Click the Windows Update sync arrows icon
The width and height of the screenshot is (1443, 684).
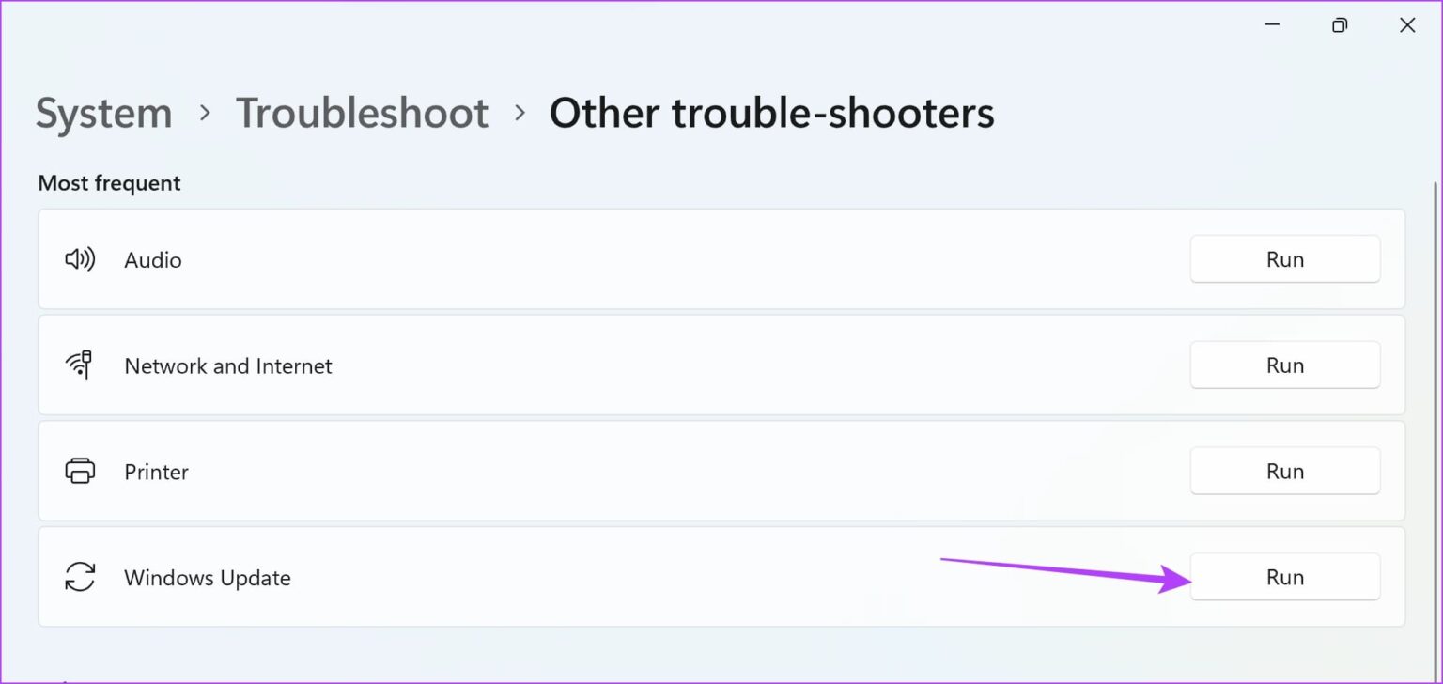[80, 577]
